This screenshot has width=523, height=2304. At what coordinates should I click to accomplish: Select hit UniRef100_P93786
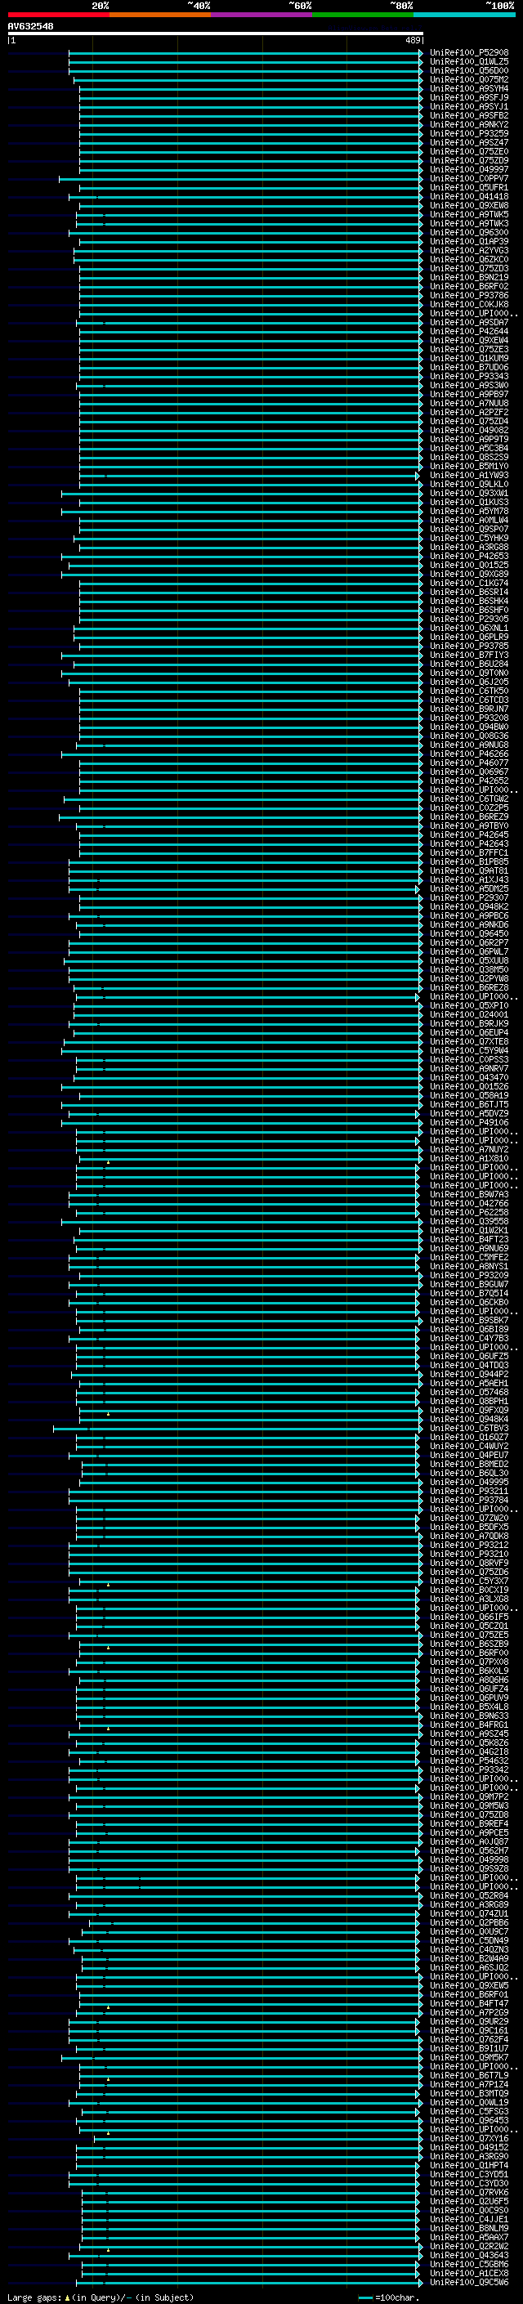tap(468, 295)
